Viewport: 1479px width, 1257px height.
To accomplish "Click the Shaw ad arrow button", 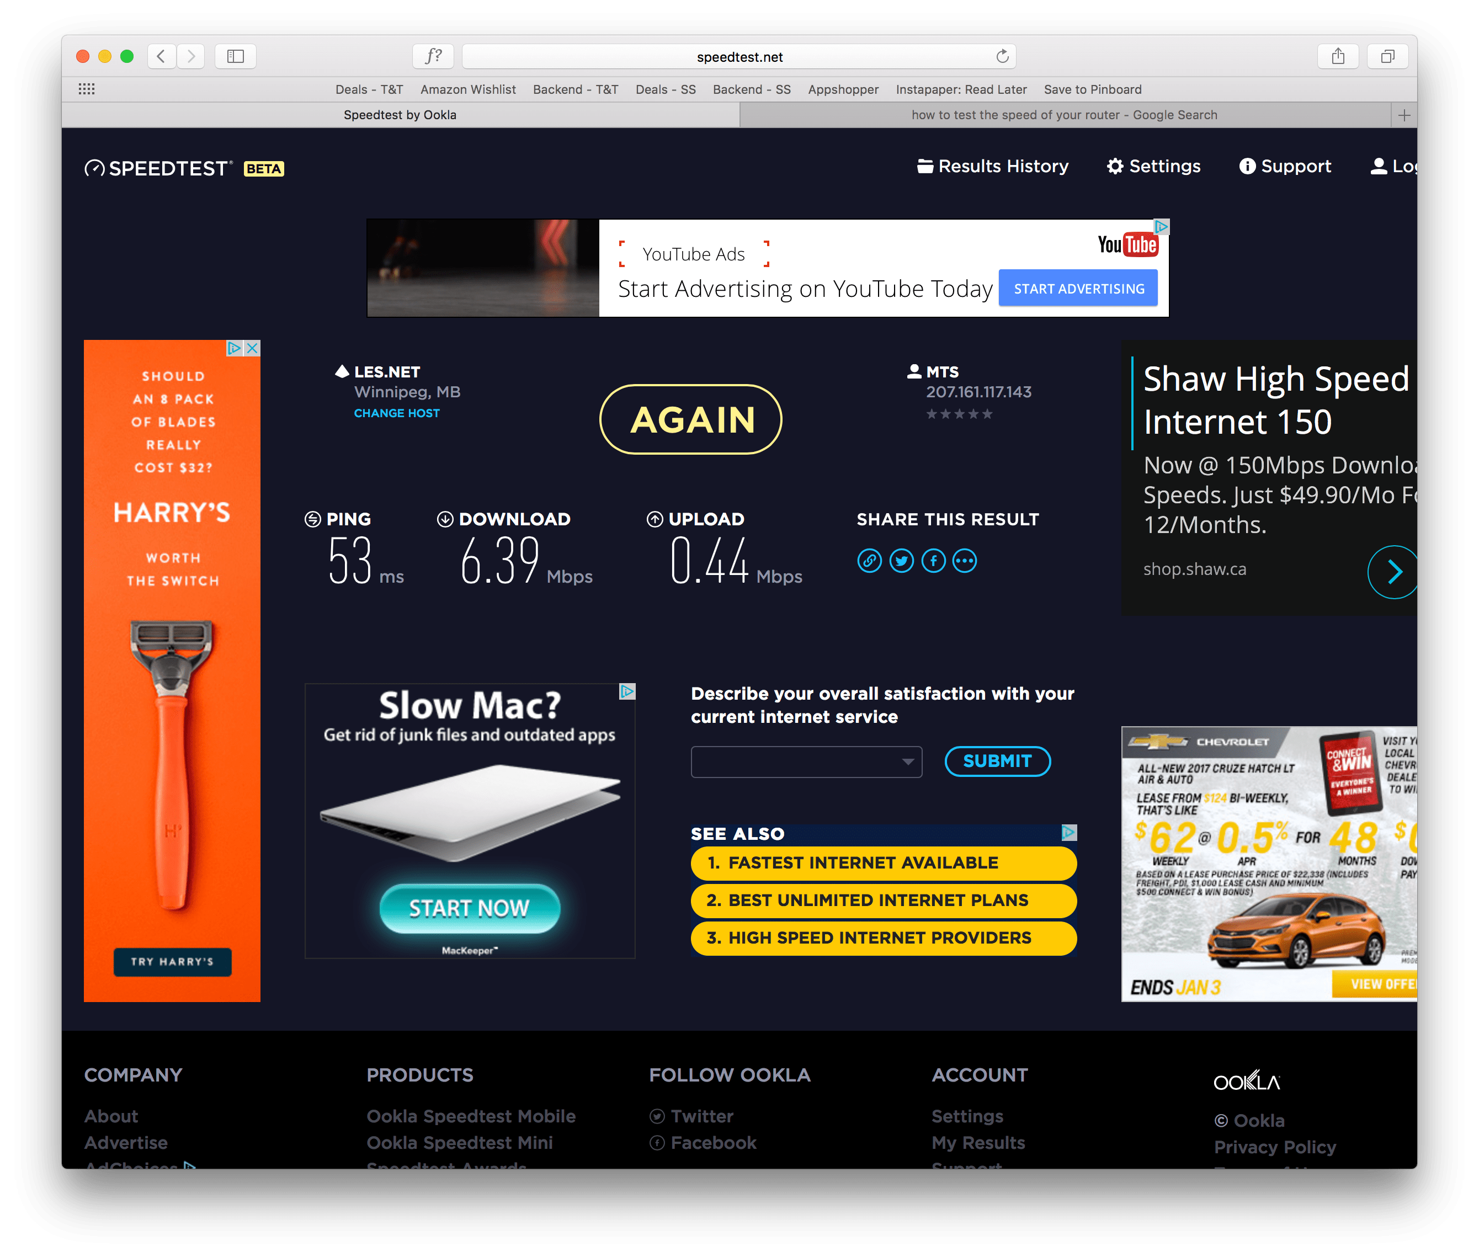I will pos(1393,572).
